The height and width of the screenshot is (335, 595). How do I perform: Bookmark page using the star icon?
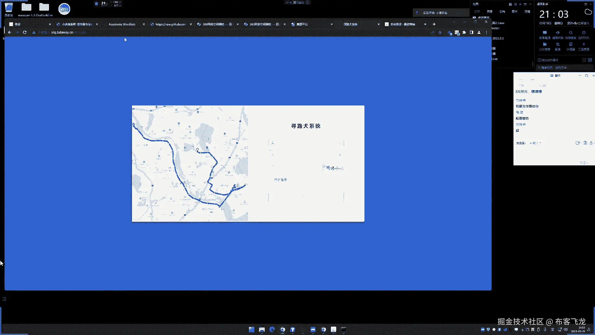(440, 32)
